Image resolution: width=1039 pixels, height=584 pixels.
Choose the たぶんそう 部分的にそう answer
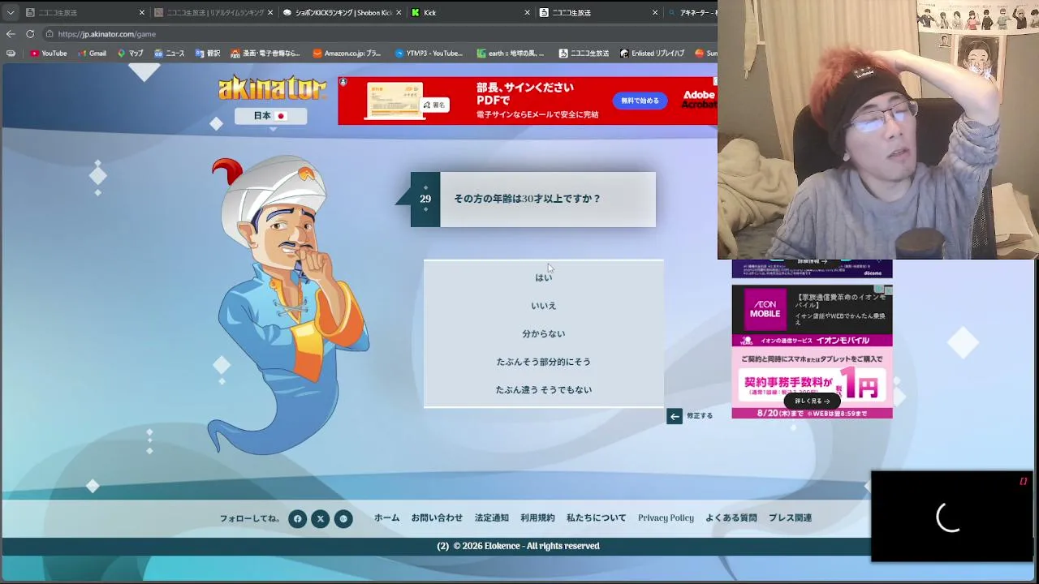(544, 362)
